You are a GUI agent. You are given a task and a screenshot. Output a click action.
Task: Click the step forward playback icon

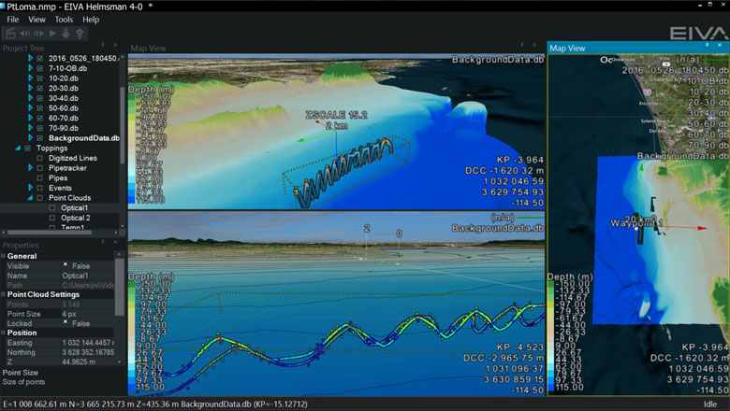(x=38, y=34)
